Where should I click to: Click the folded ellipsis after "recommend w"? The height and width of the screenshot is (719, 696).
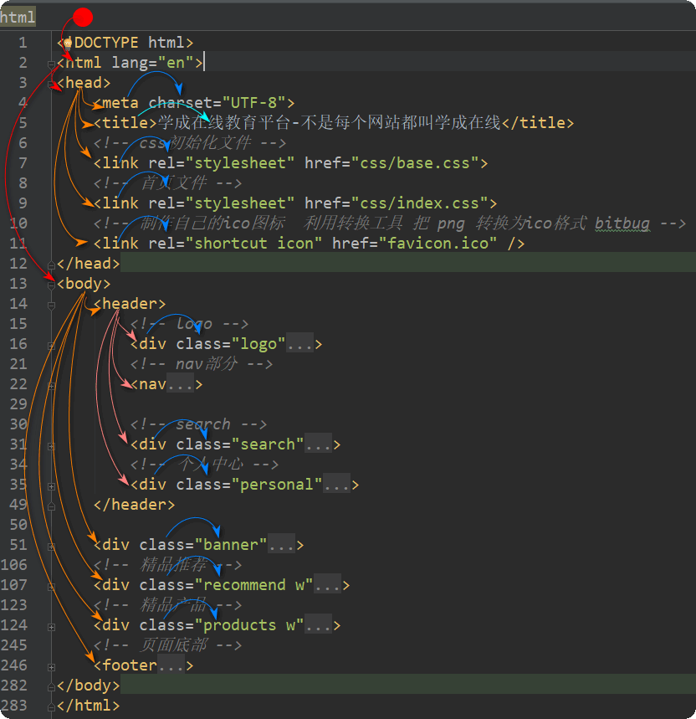click(x=328, y=584)
